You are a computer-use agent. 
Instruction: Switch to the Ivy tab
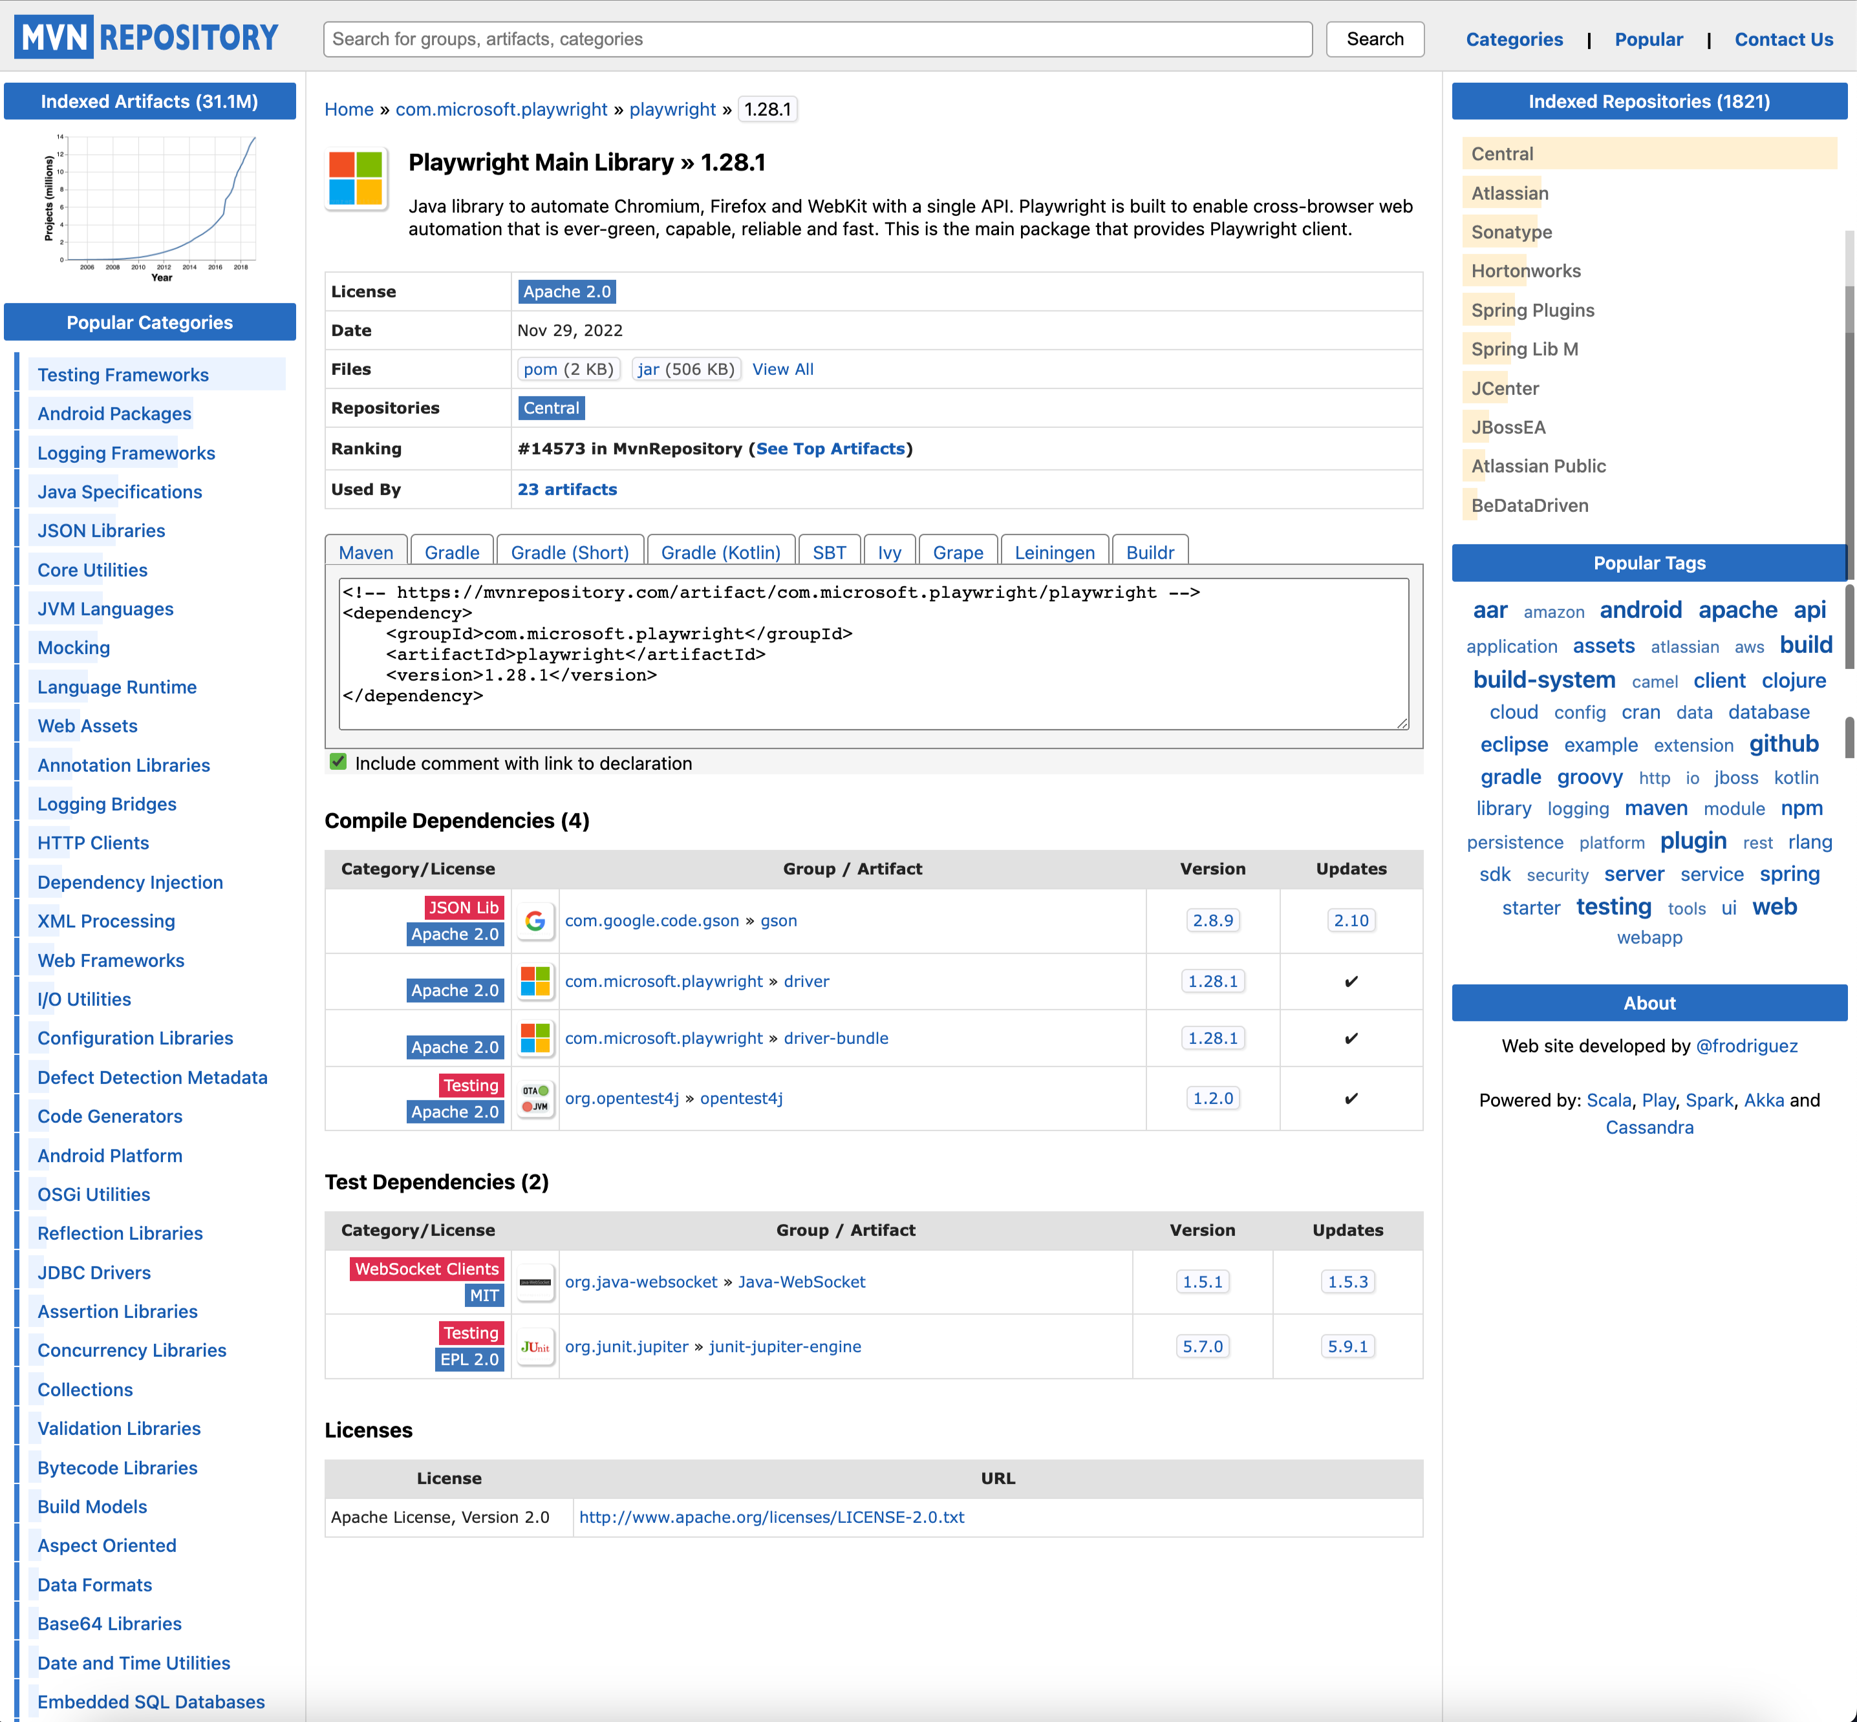pyautogui.click(x=889, y=551)
